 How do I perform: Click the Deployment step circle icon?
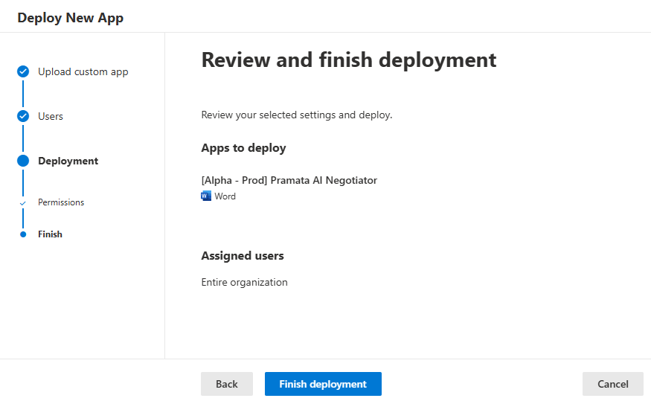pos(23,161)
